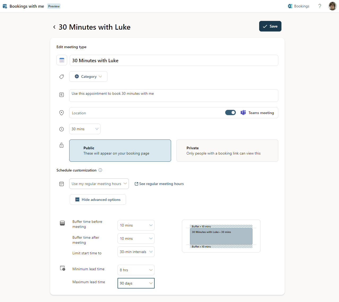
Task: Expand the Category dropdown
Action: (88, 76)
